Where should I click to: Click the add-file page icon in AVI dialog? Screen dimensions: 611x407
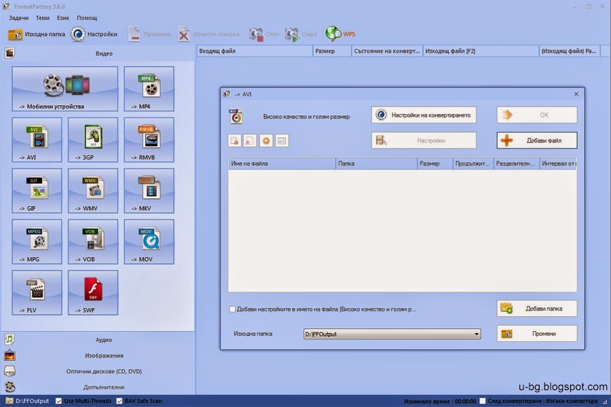click(235, 140)
